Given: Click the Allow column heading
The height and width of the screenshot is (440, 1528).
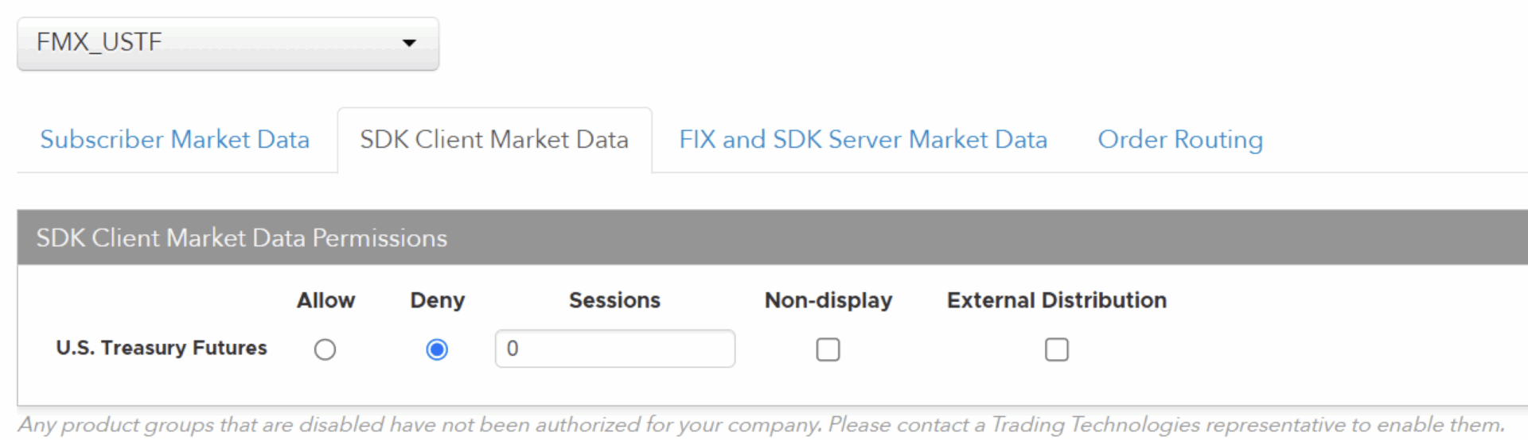Looking at the screenshot, I should [x=326, y=300].
